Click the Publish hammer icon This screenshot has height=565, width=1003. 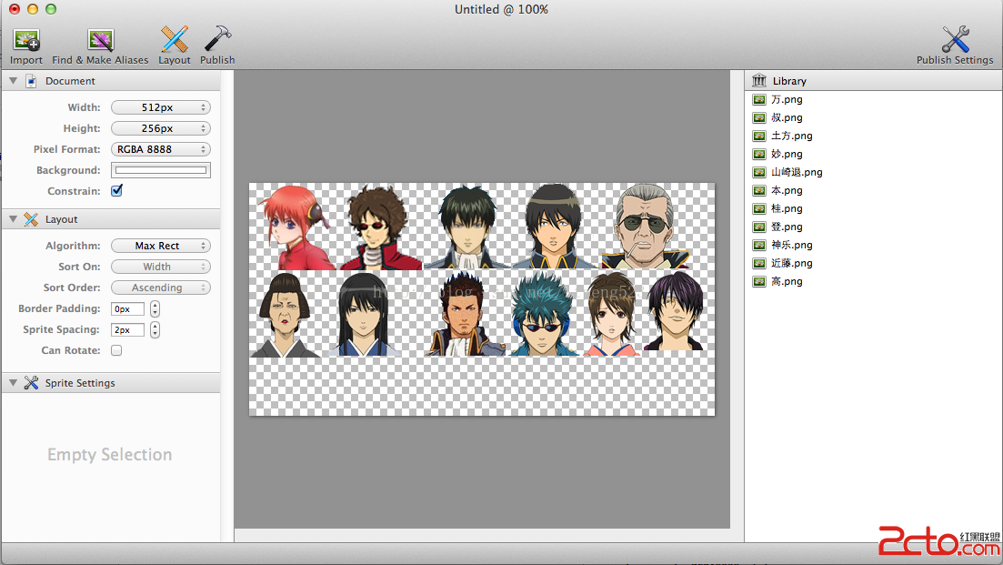click(217, 38)
